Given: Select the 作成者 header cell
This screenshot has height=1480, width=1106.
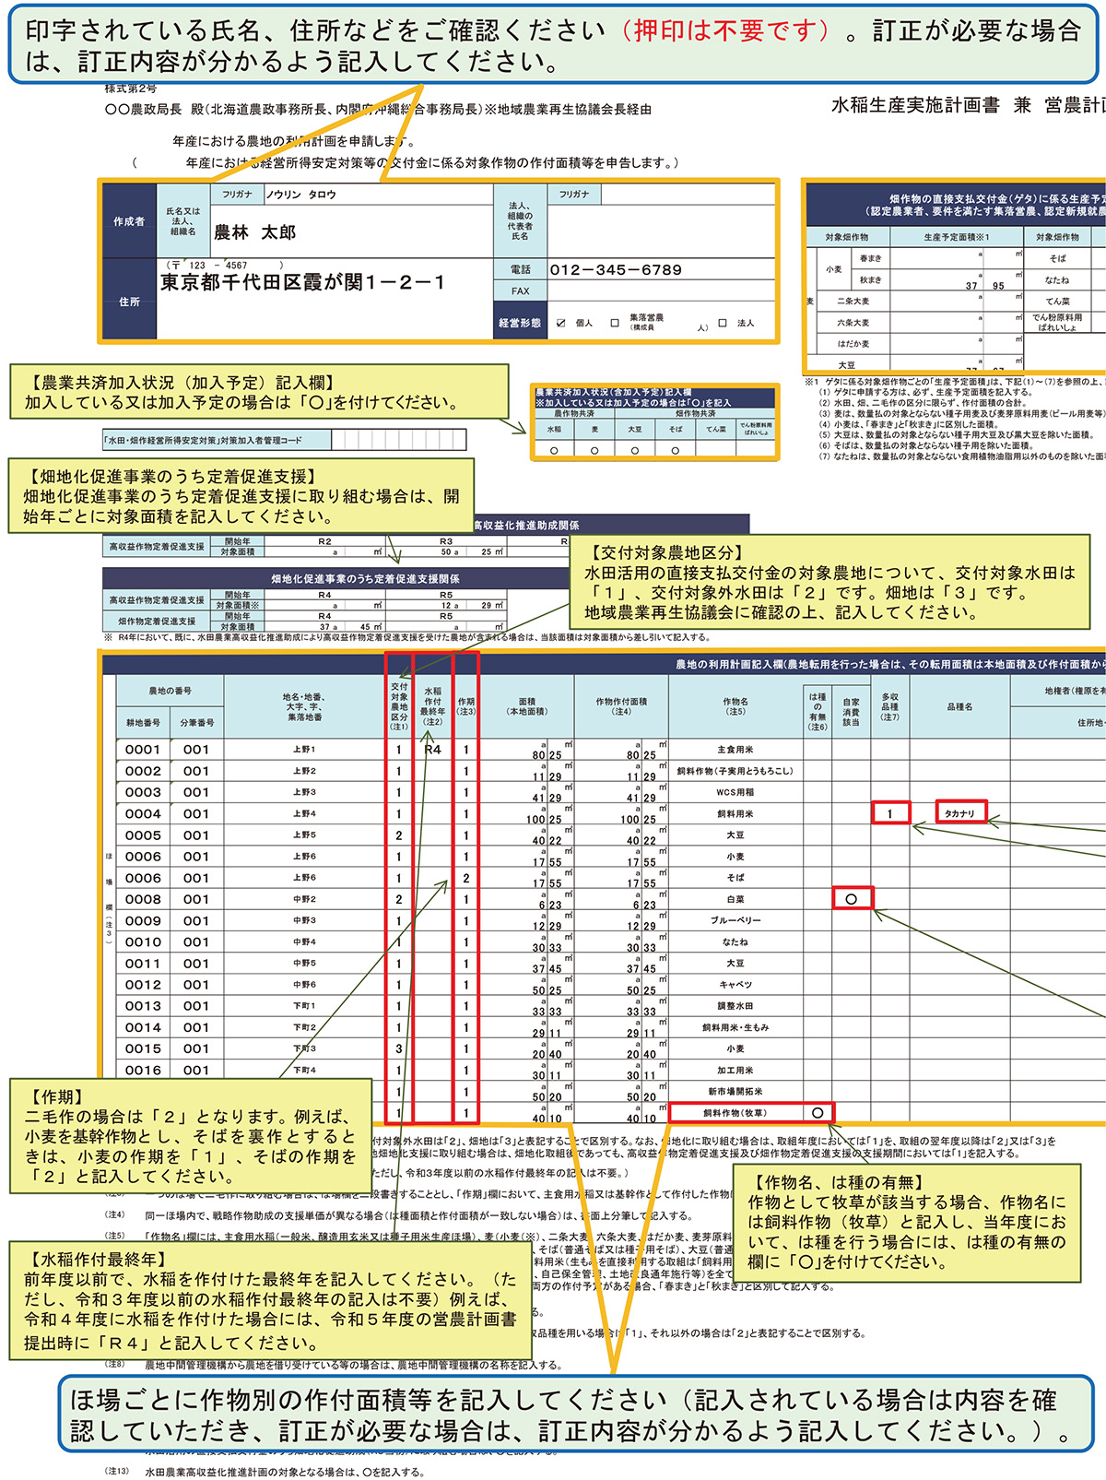Looking at the screenshot, I should tap(129, 221).
